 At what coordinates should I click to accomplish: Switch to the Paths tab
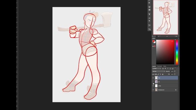coord(165,66)
